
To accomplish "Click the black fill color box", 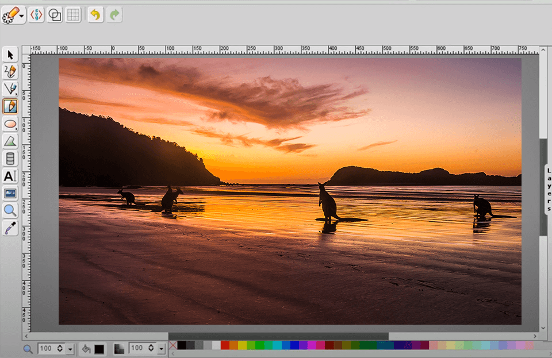I will [x=99, y=349].
